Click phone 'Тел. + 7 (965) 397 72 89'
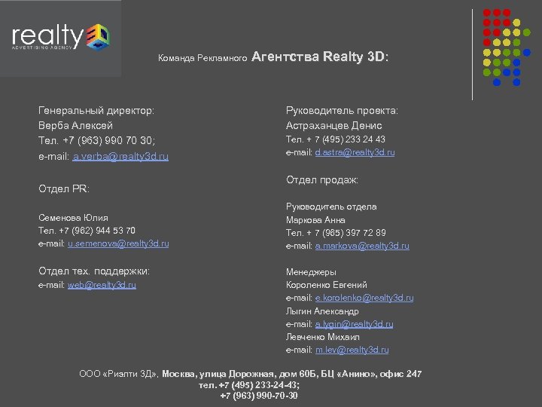This screenshot has height=407, width=542. (x=336, y=233)
